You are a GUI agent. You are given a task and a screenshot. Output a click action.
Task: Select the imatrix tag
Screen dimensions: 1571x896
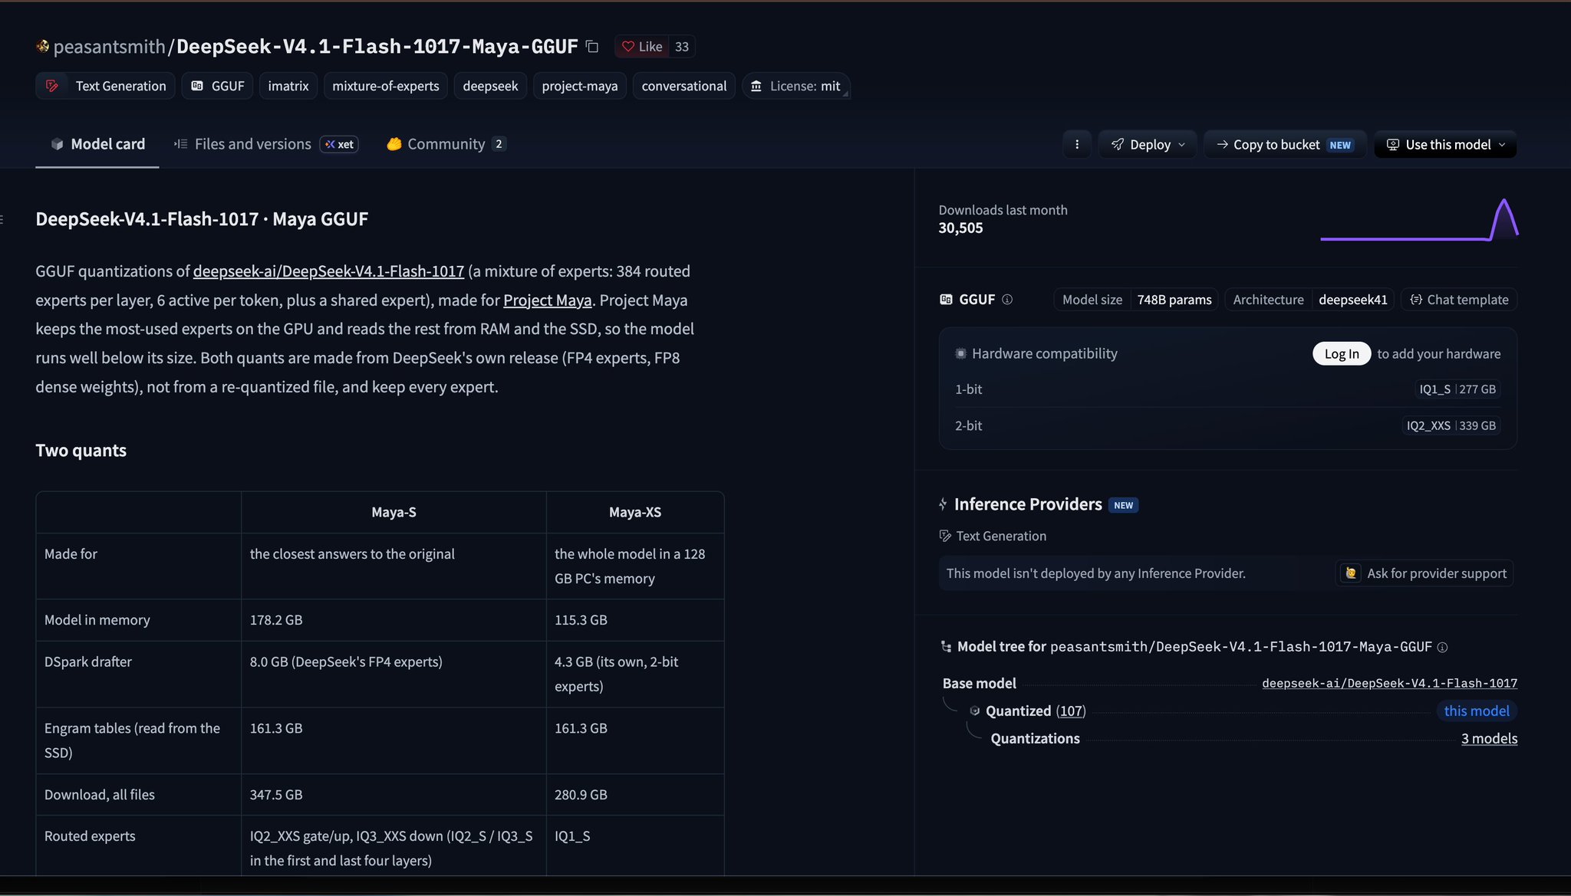coord(288,86)
